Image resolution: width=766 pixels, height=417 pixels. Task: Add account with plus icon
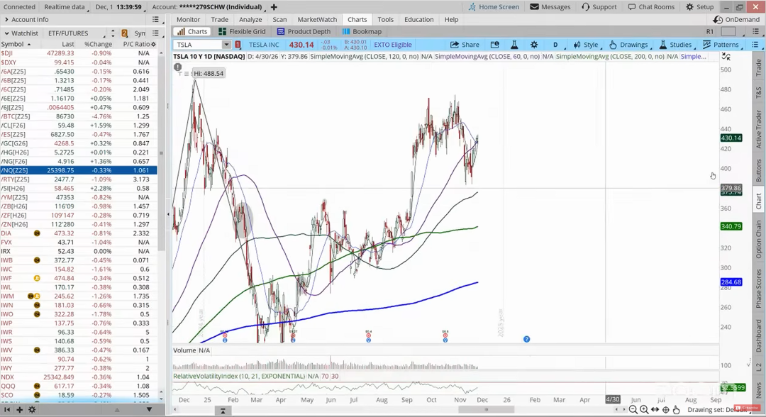tap(274, 7)
